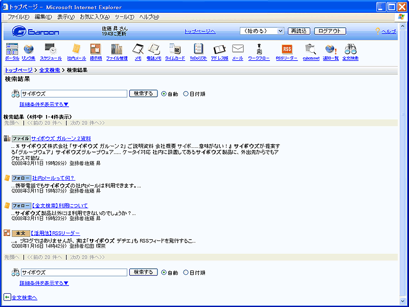The width and height of the screenshot is (409, 307).
Task: Select bottom 日付順 radio button
Action: point(186,273)
